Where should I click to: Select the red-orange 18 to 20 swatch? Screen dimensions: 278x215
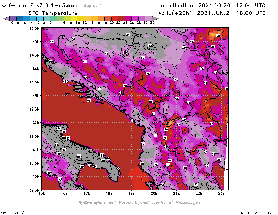[108, 18]
